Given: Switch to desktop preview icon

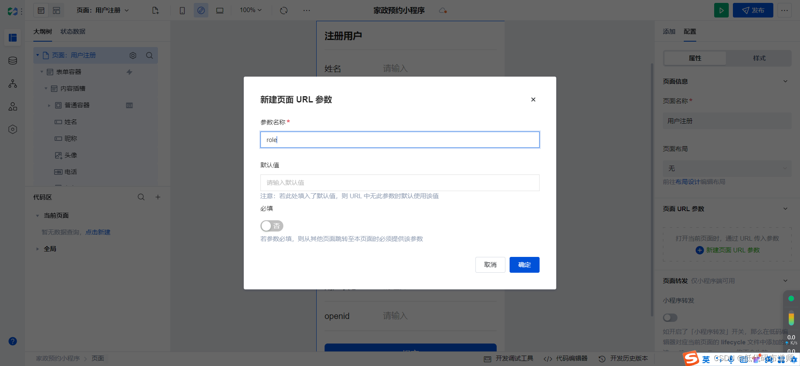Looking at the screenshot, I should point(220,10).
